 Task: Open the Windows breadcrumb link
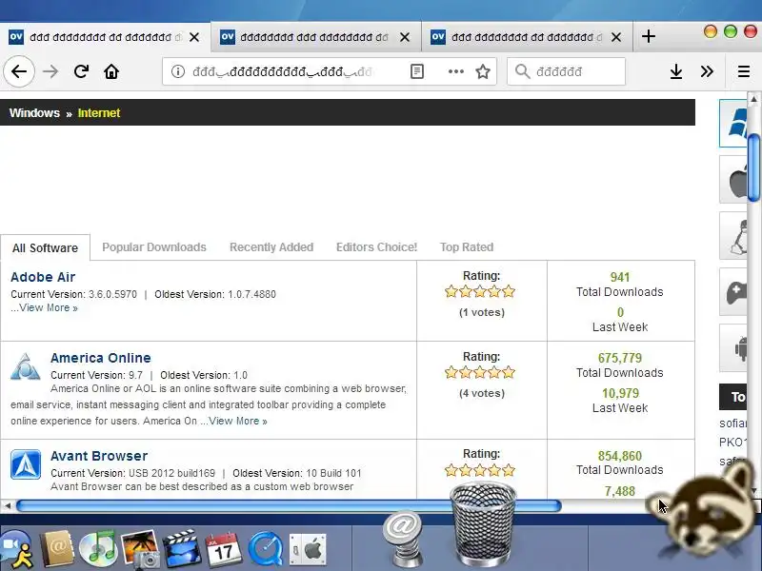click(34, 113)
